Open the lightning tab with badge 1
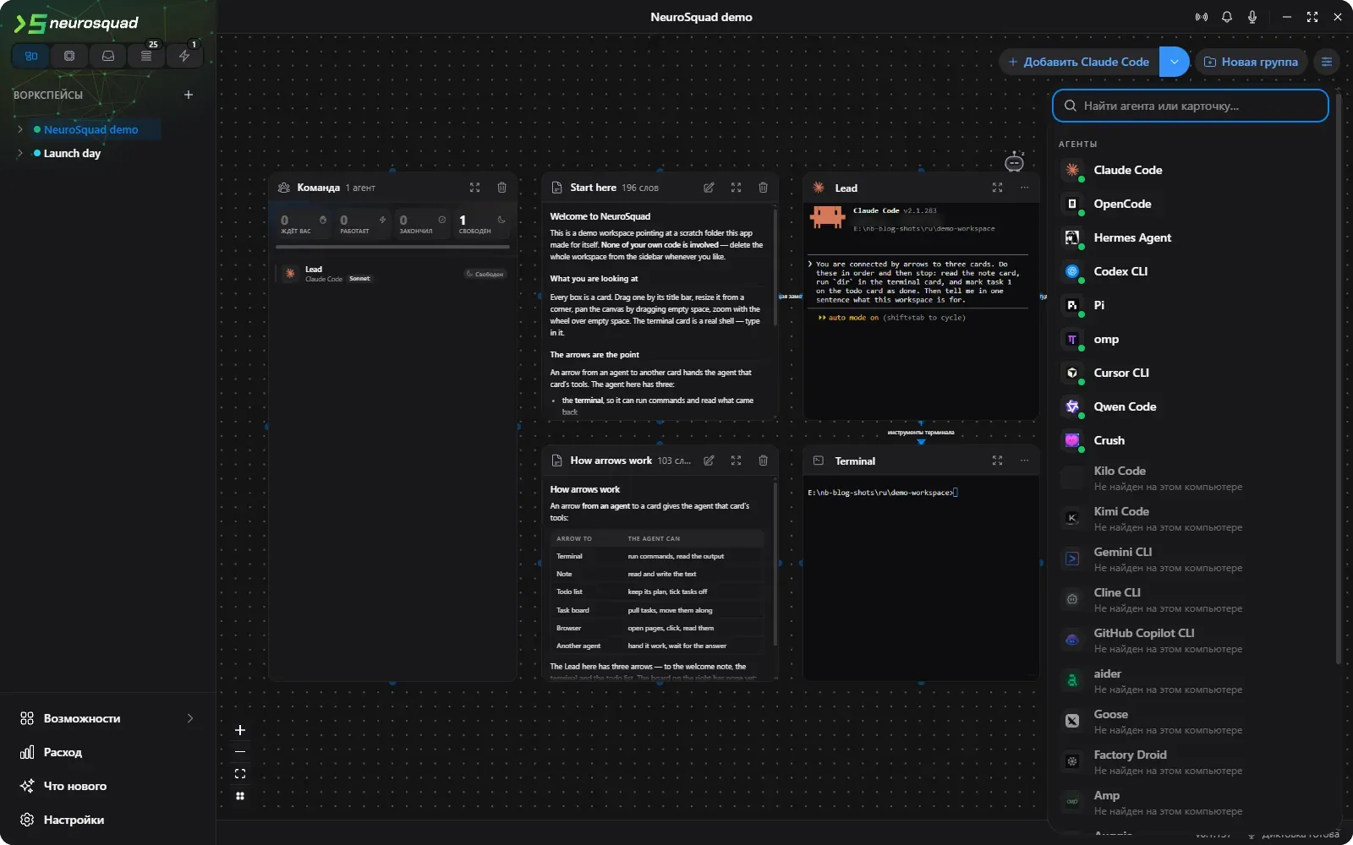The height and width of the screenshot is (845, 1353). (184, 56)
